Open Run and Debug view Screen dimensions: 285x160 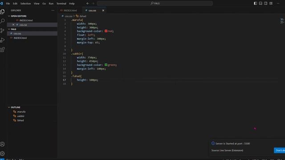(x=2, y=40)
